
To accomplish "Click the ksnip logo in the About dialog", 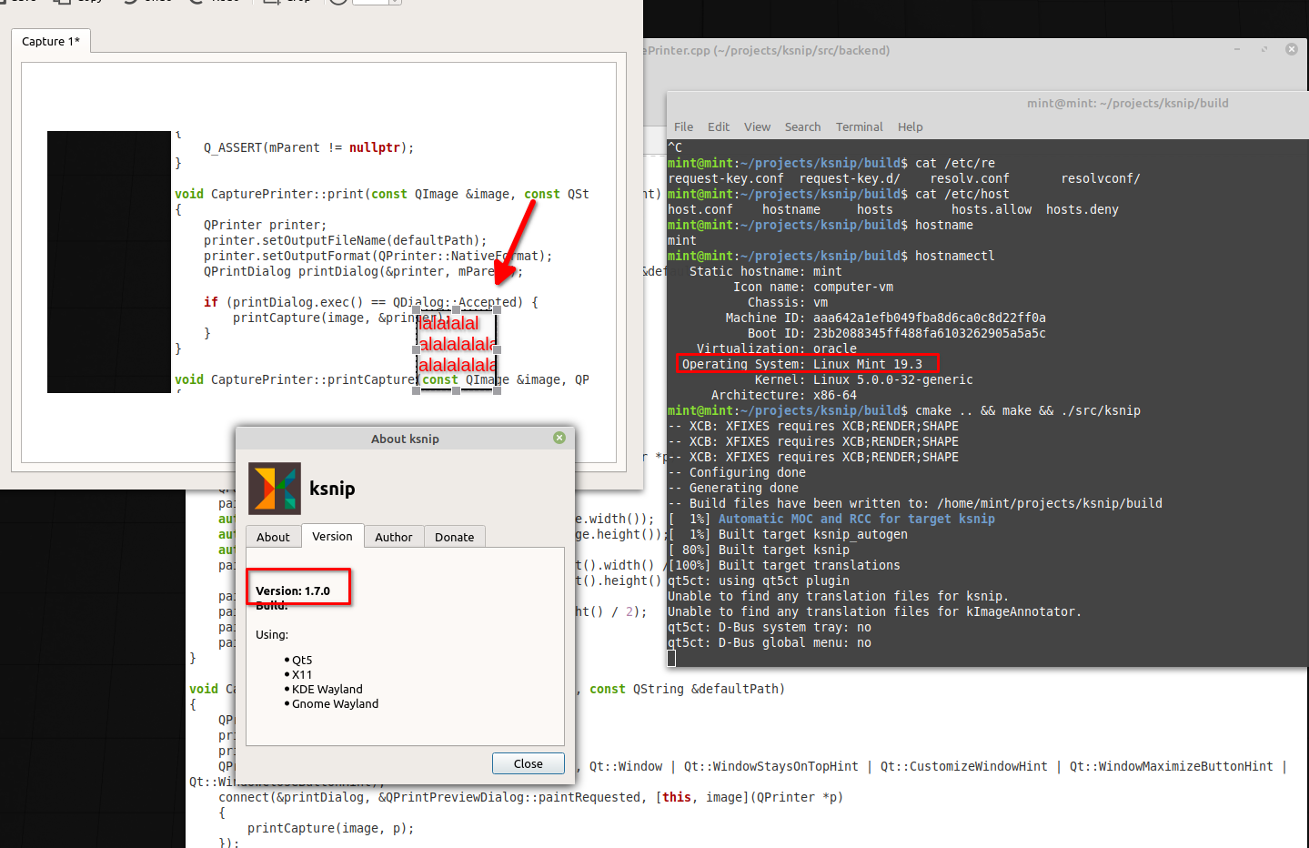I will 274,488.
